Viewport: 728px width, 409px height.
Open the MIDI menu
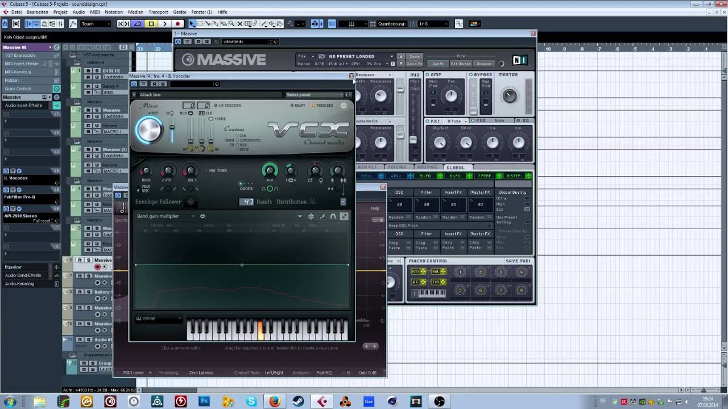[95, 12]
